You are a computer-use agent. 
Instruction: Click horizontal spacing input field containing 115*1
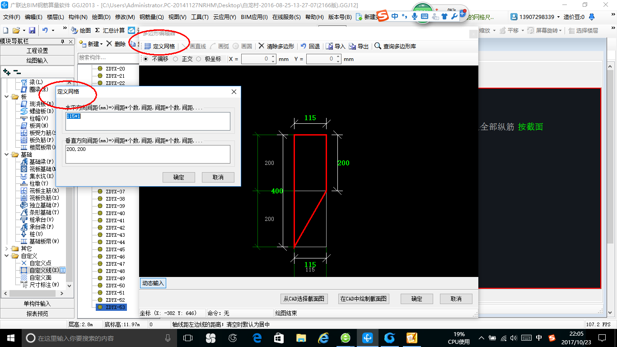pyautogui.click(x=148, y=121)
